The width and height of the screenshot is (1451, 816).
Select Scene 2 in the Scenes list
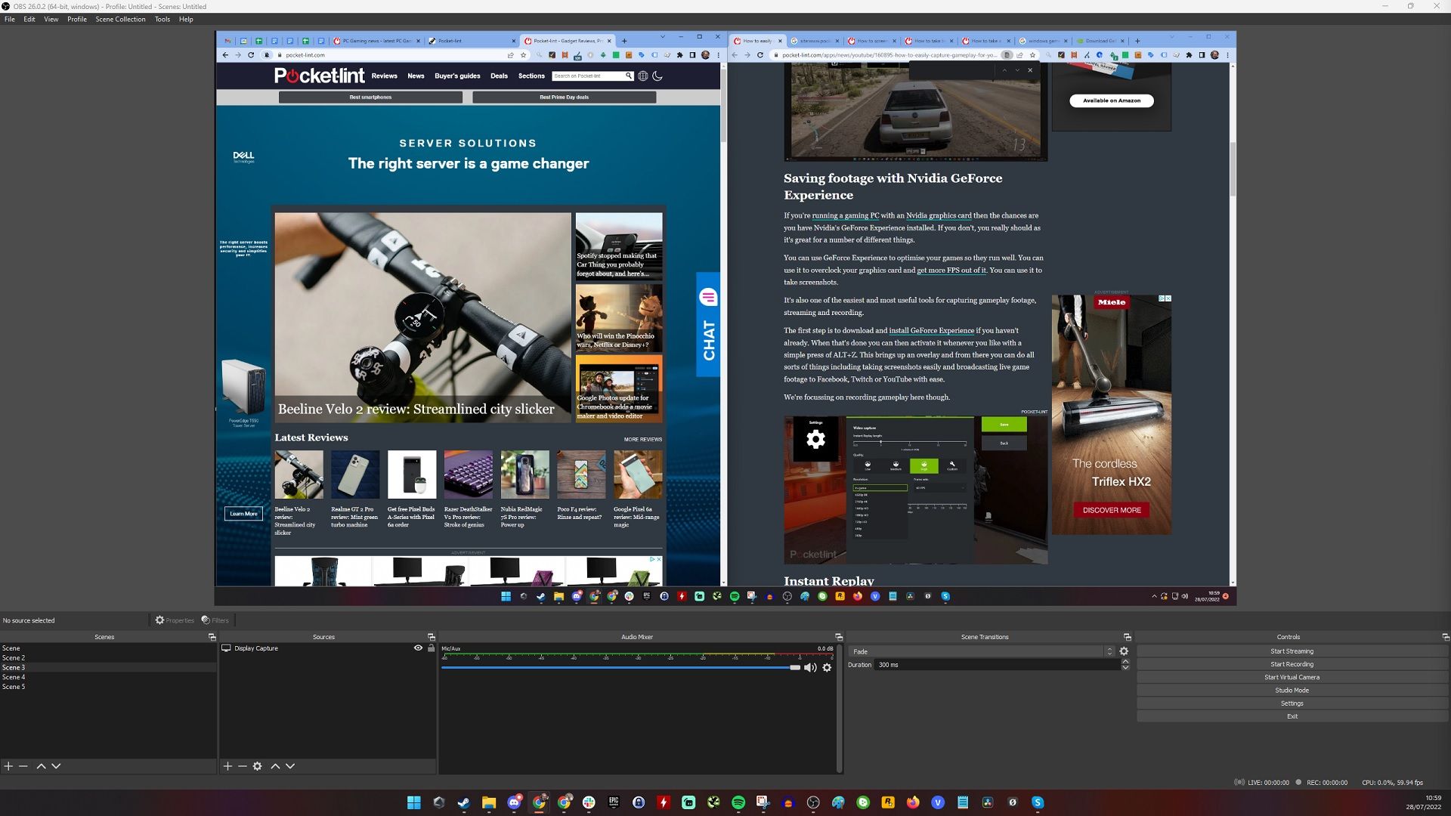point(108,658)
